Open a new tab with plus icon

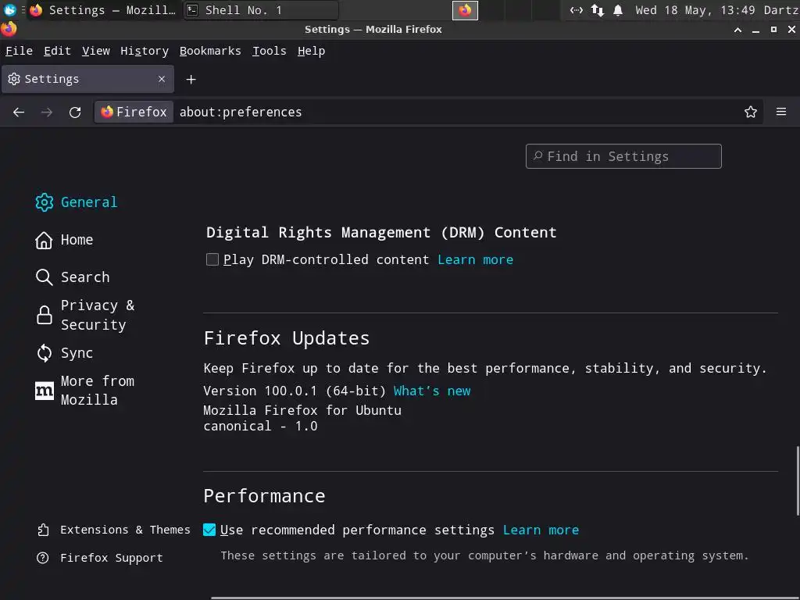point(191,79)
